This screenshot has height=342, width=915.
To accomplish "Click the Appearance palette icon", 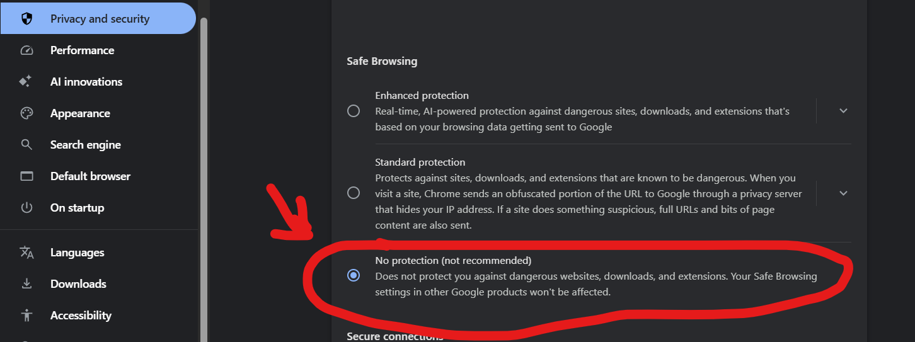I will point(26,113).
